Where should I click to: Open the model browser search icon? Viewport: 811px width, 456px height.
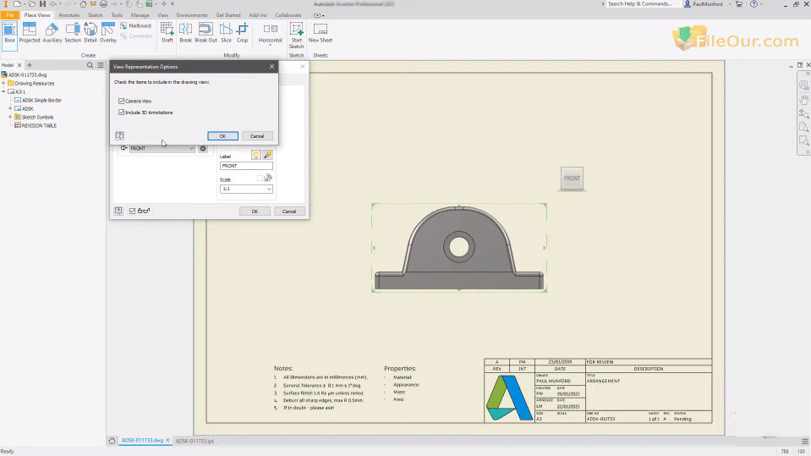tap(90, 65)
